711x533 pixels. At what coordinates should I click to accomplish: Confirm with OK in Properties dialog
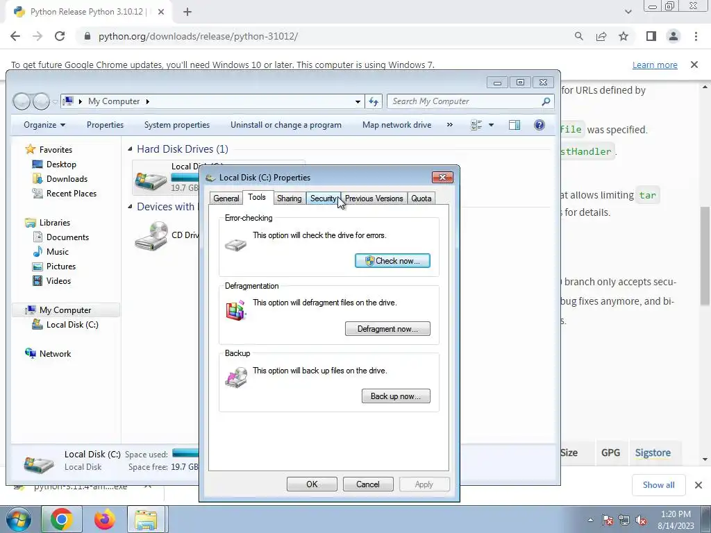click(x=312, y=484)
